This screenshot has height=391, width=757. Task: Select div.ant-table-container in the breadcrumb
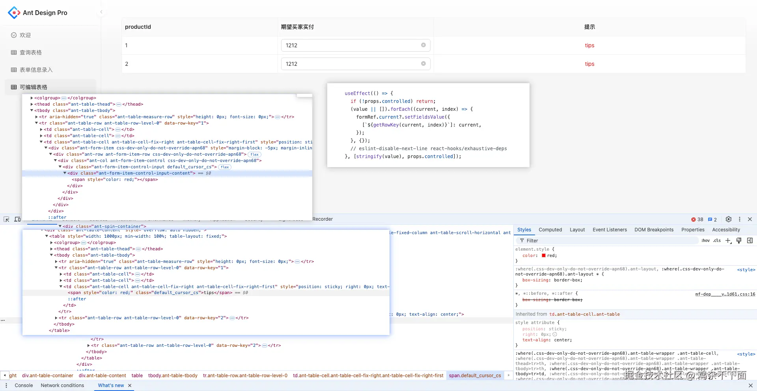(48, 376)
